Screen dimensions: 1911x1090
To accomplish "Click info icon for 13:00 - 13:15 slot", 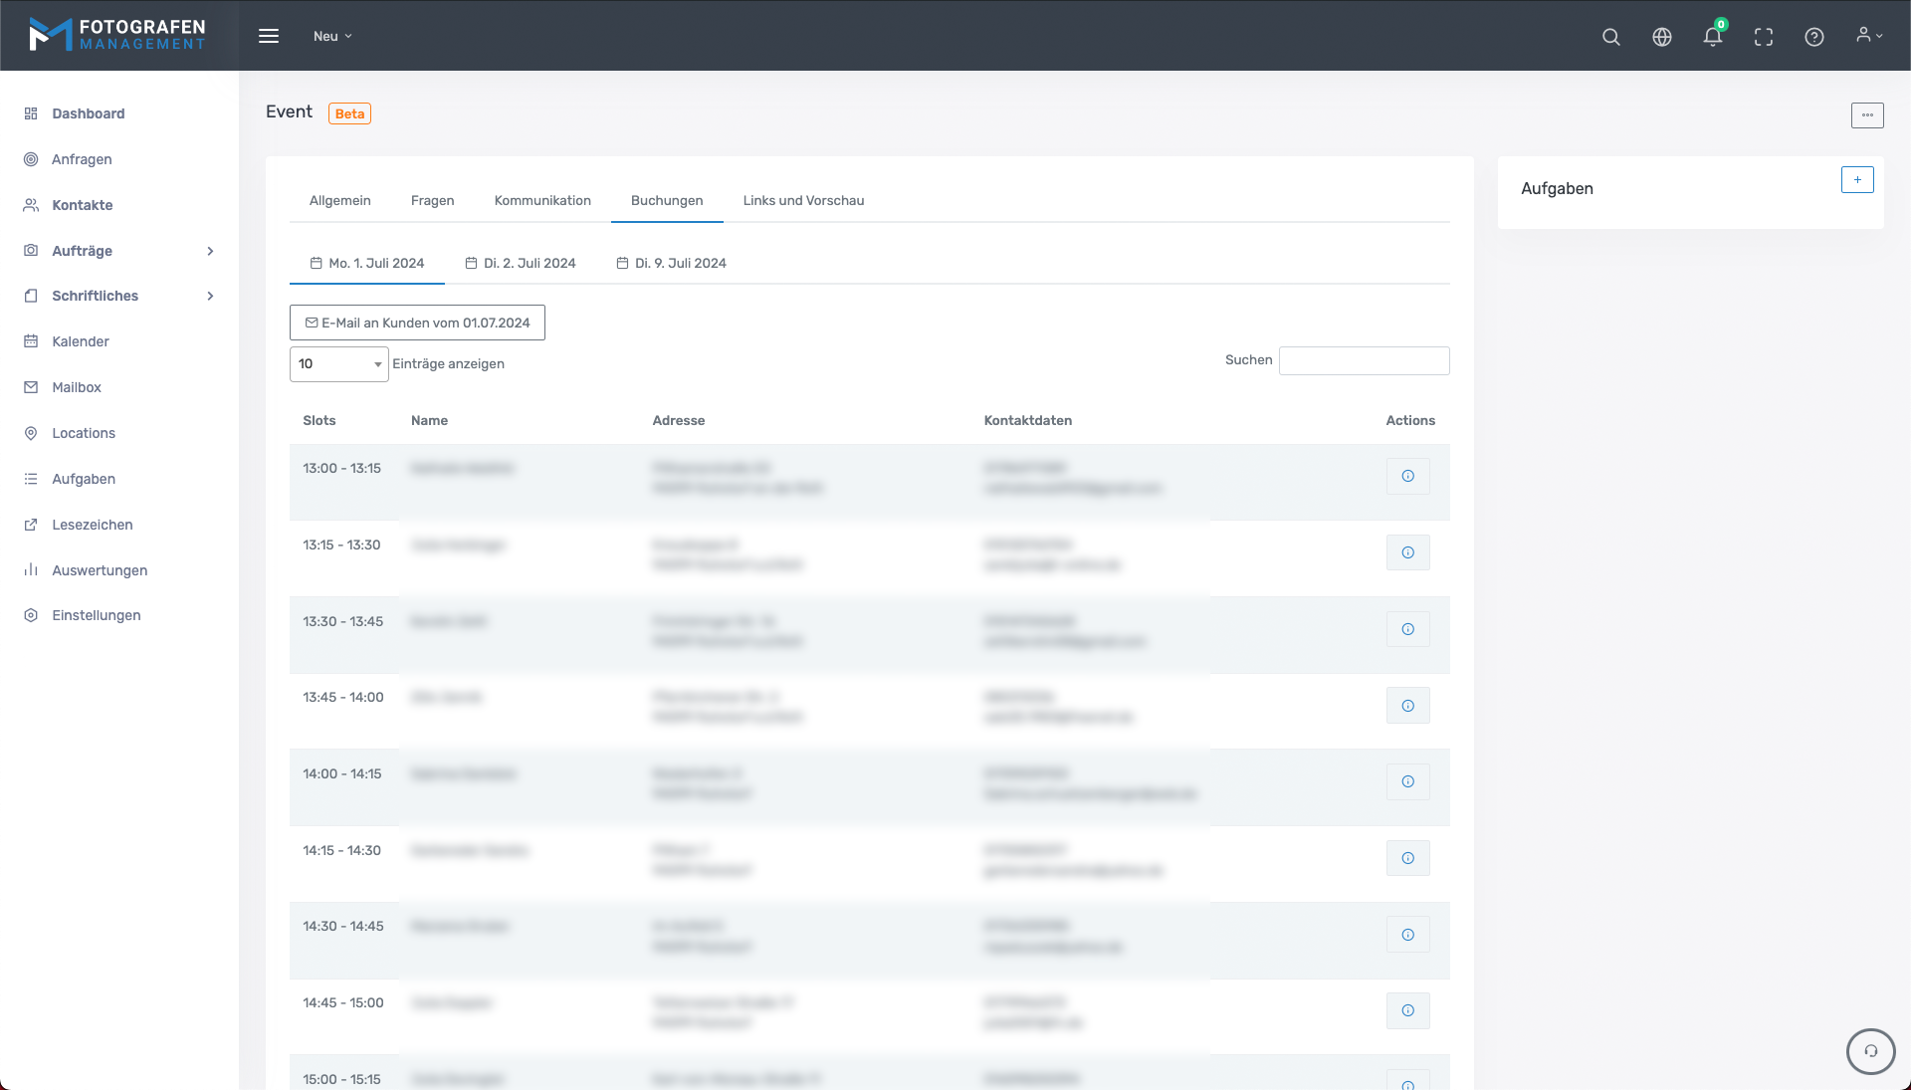I will click(1407, 476).
